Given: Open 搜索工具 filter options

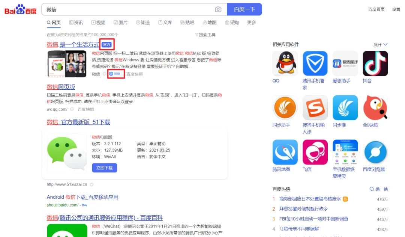Looking at the screenshot, I should pos(205,35).
